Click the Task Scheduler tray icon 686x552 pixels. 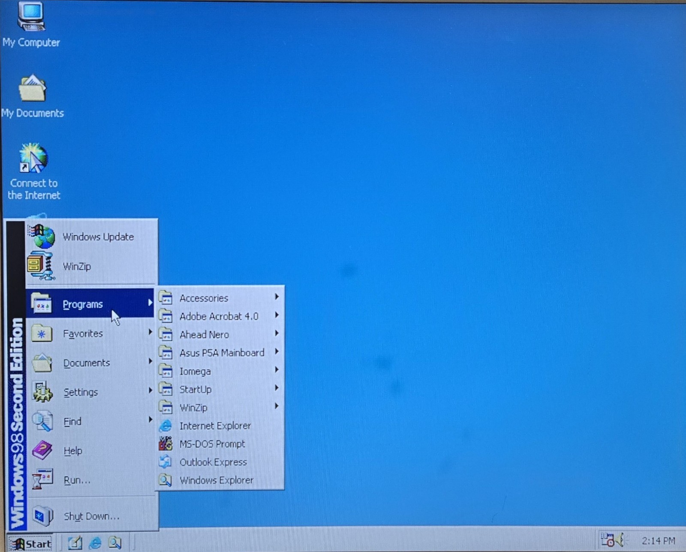click(607, 540)
